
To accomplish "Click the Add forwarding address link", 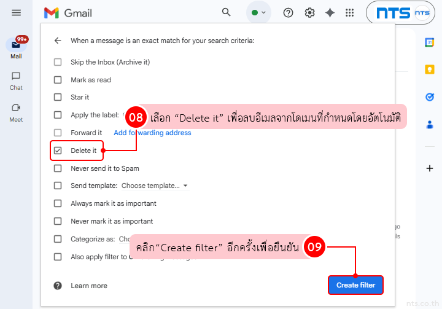I will 152,133.
